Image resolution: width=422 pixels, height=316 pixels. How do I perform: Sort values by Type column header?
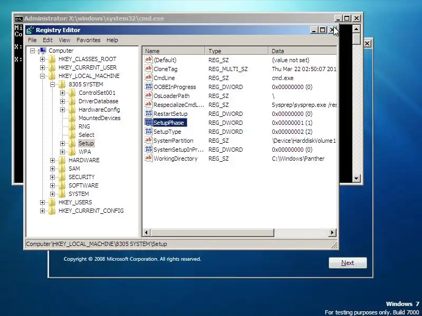(236, 51)
